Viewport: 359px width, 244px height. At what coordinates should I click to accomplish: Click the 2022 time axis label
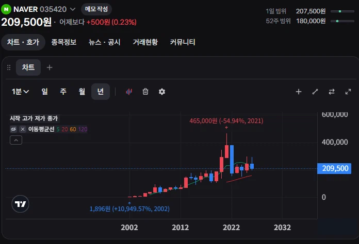point(231,228)
